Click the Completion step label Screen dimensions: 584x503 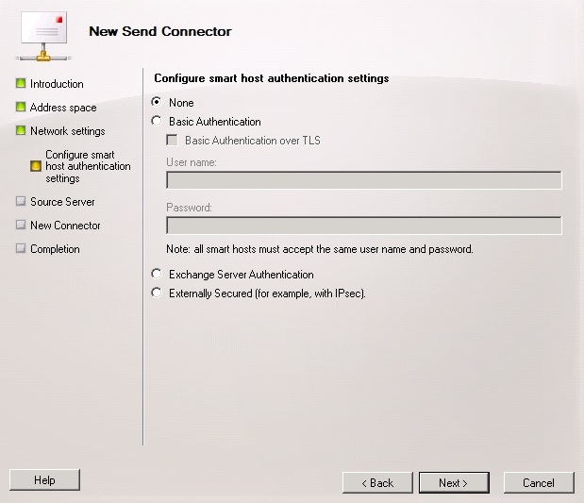pos(55,249)
